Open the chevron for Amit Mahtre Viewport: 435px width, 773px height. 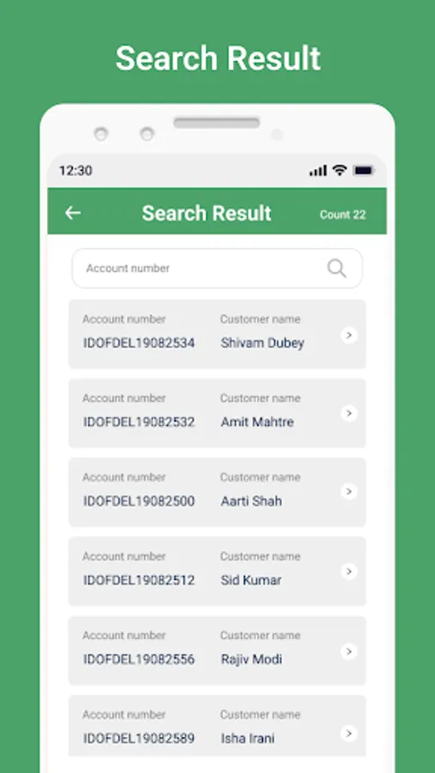point(349,413)
